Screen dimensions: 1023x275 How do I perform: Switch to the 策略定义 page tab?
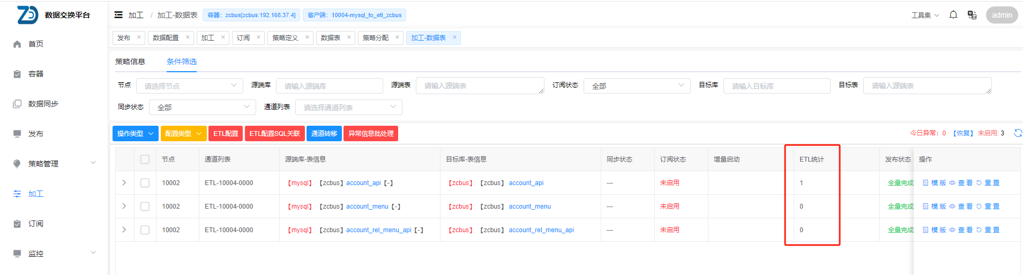285,38
